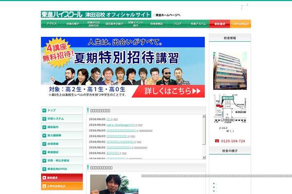Image resolution: width=292 pixels, height=194 pixels.
Task: Click the orange 入学のお申込み nav button
Action: [240, 24]
